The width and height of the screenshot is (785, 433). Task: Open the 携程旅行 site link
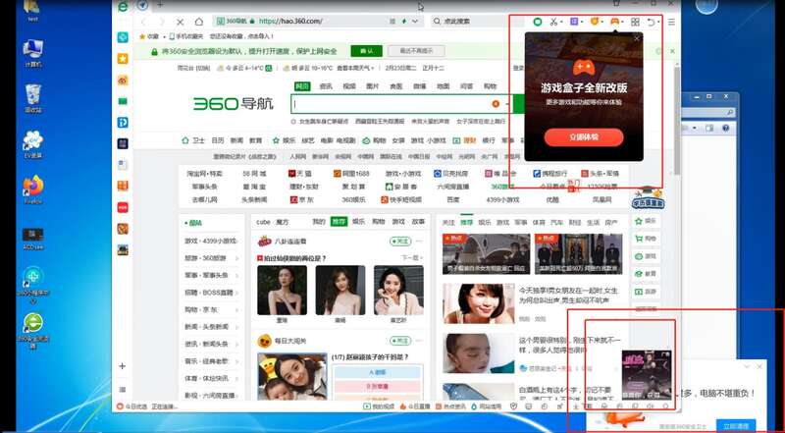pyautogui.click(x=549, y=174)
